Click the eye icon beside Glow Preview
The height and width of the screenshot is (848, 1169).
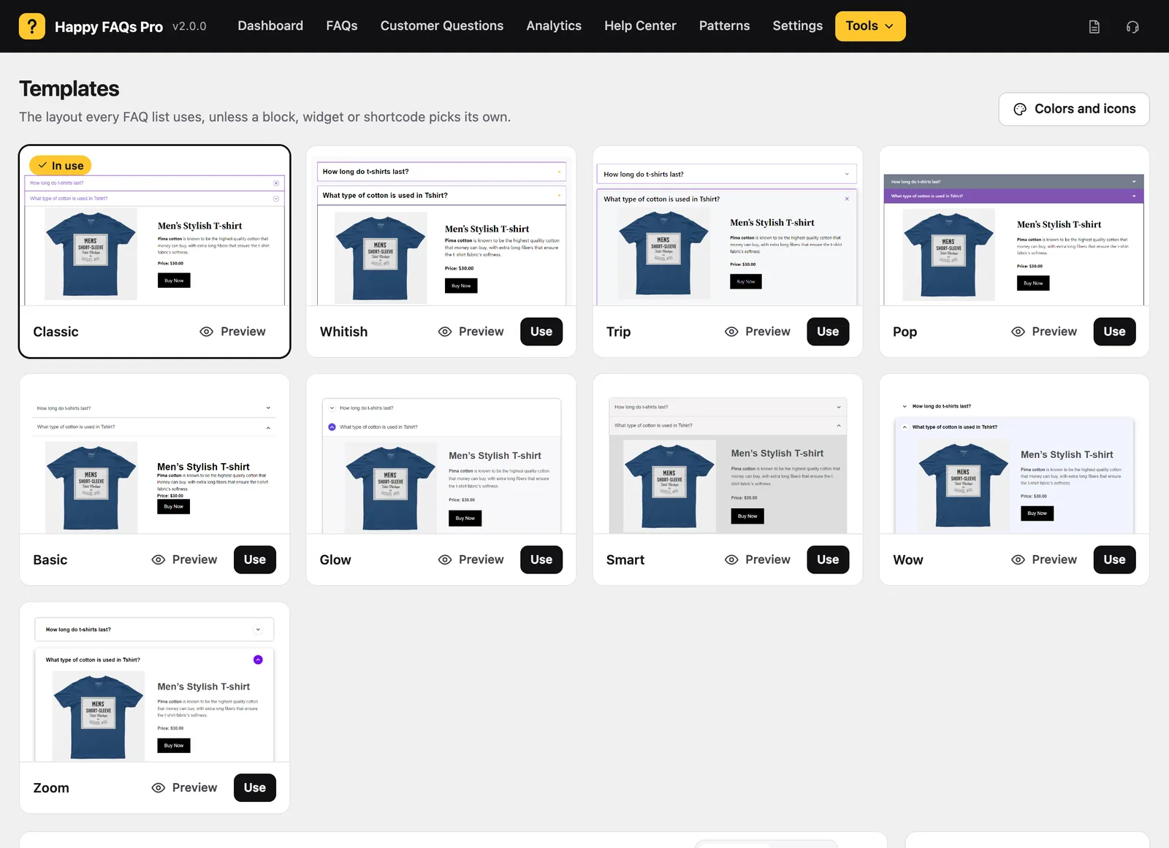pos(445,559)
